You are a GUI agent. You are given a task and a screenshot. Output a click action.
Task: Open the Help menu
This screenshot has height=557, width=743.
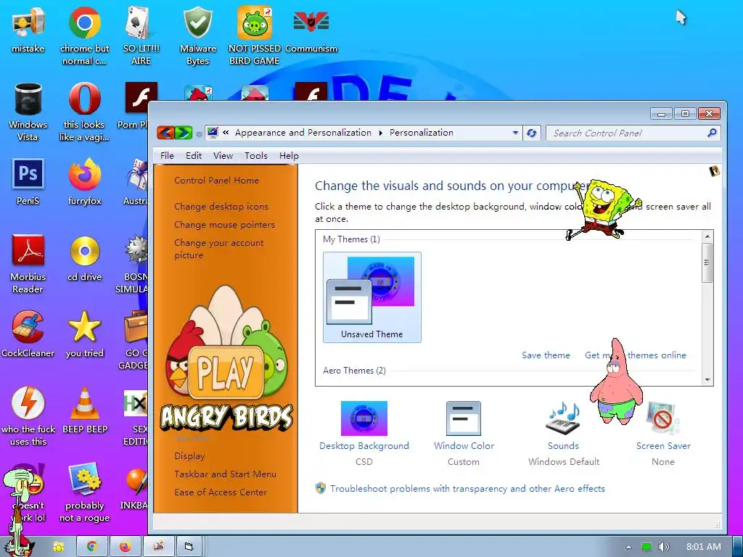click(x=289, y=156)
